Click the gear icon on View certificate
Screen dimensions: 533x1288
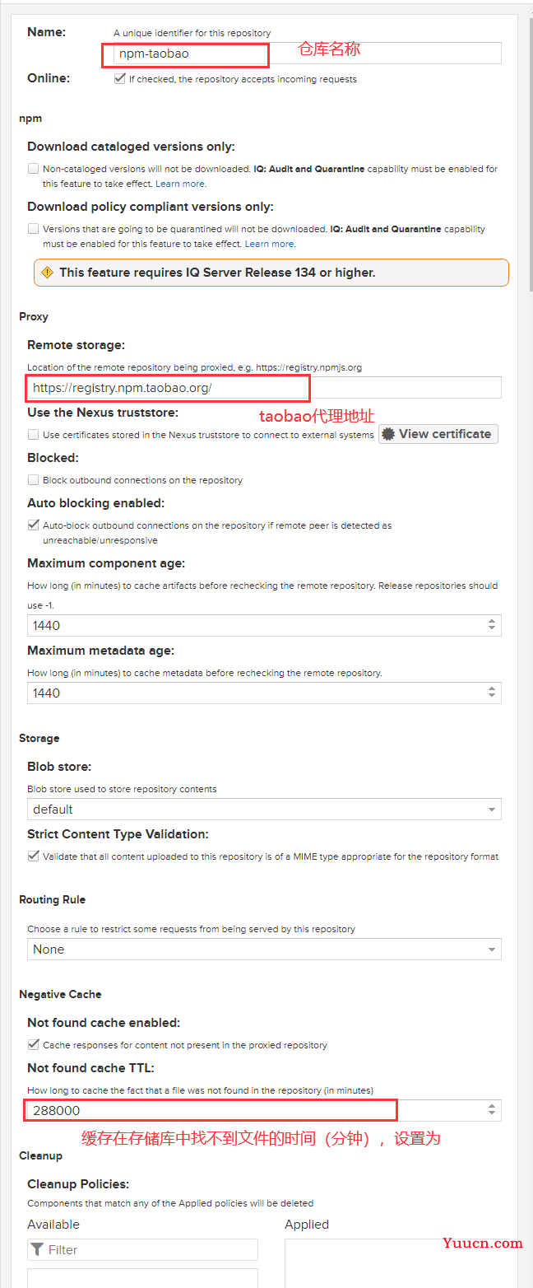coord(389,434)
